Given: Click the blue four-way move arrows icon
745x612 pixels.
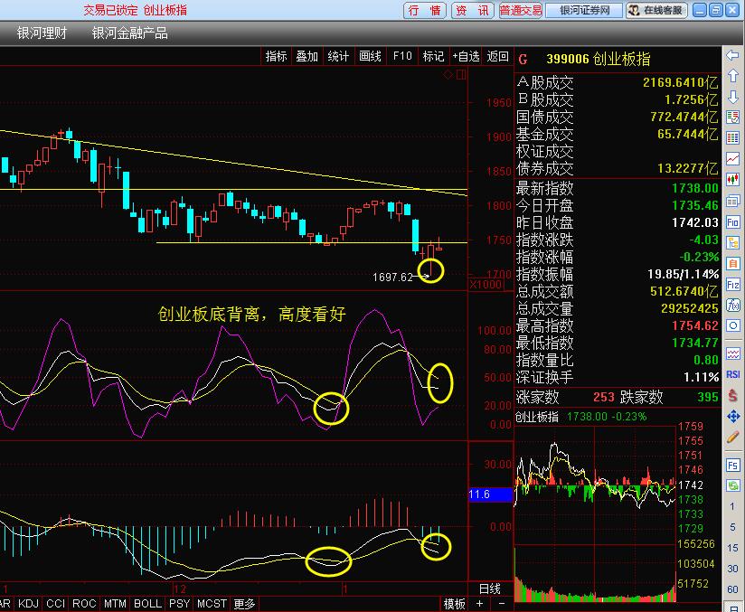Looking at the screenshot, I should tap(732, 417).
